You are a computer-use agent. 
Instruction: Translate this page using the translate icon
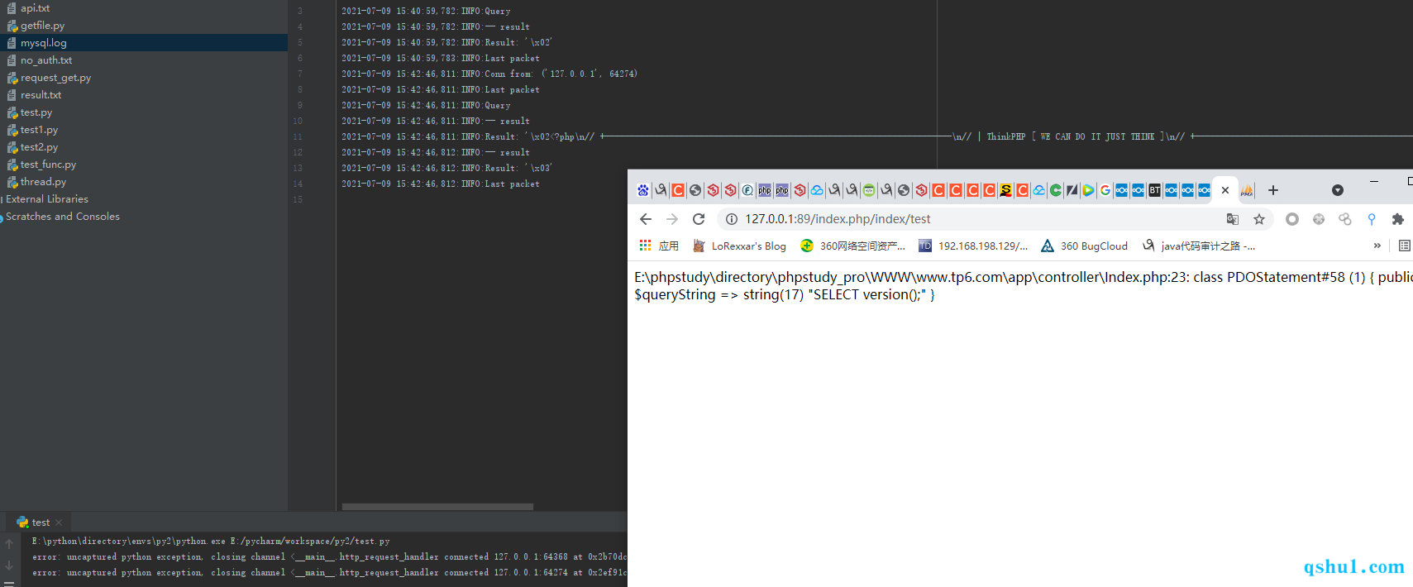point(1233,219)
